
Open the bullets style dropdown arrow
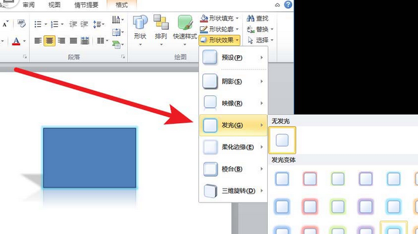(x=46, y=24)
